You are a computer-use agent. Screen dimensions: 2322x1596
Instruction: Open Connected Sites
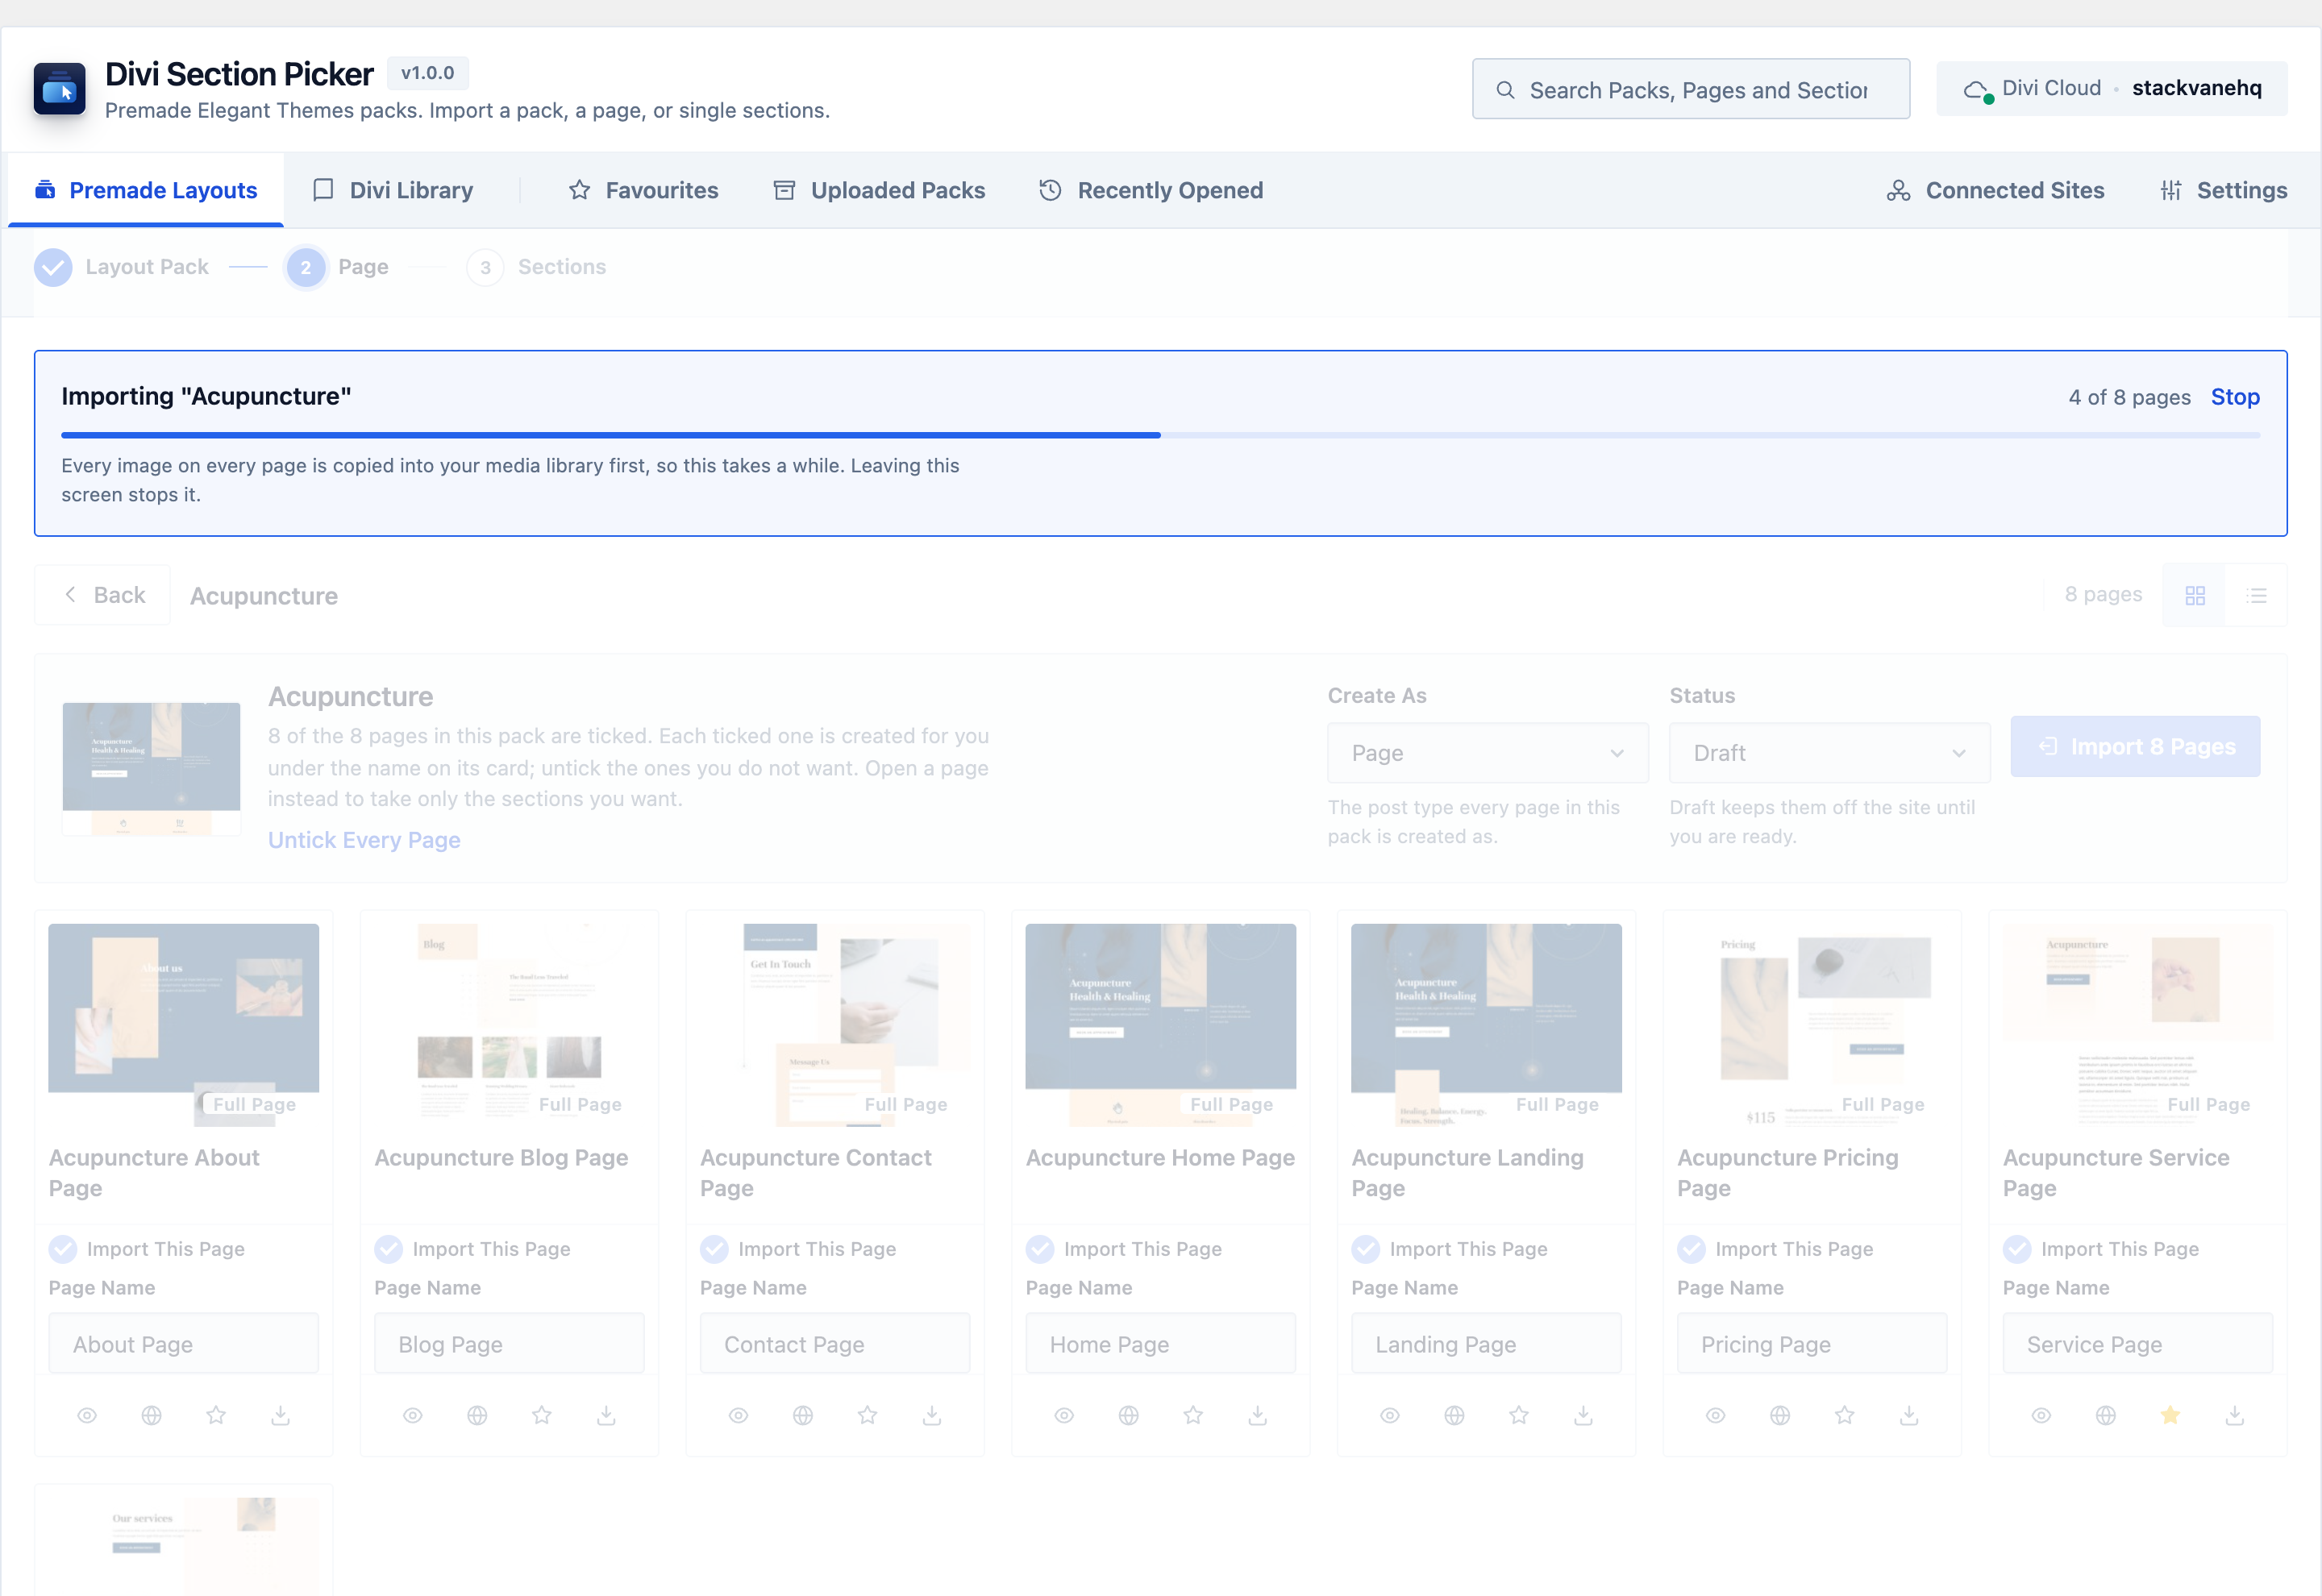pos(1995,190)
